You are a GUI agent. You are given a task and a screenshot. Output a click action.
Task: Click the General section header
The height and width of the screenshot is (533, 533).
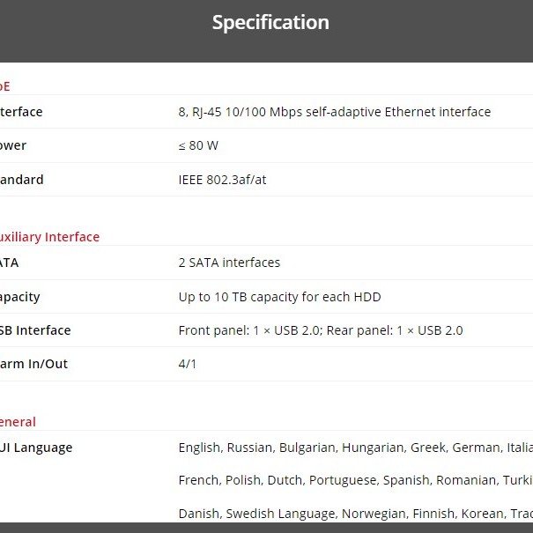point(19,422)
